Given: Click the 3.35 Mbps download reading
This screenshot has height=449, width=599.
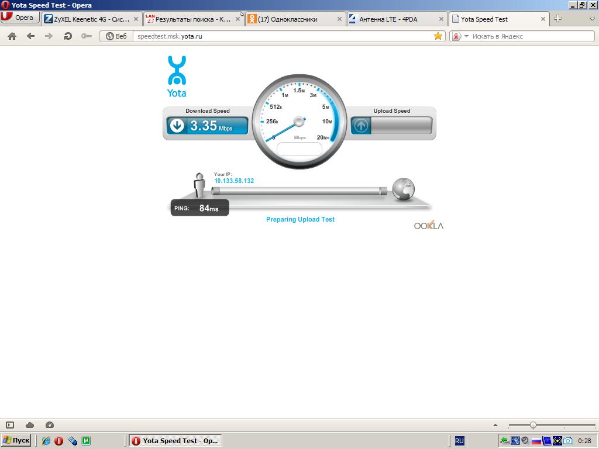Looking at the screenshot, I should pyautogui.click(x=211, y=126).
